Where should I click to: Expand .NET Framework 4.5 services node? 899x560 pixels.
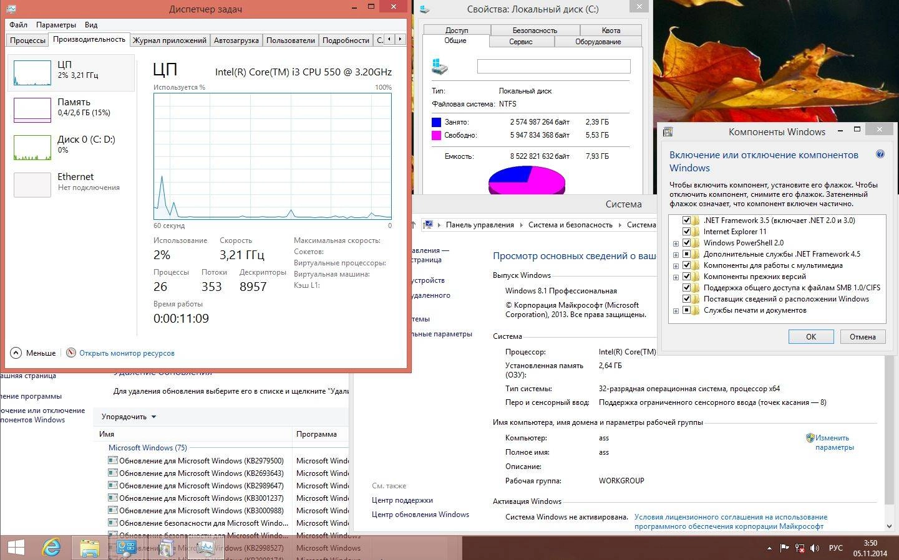(676, 255)
